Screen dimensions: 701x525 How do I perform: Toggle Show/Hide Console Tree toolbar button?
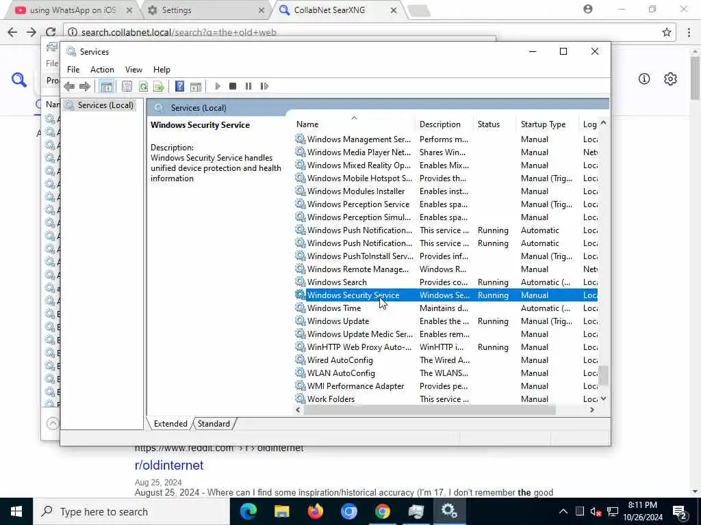click(106, 86)
